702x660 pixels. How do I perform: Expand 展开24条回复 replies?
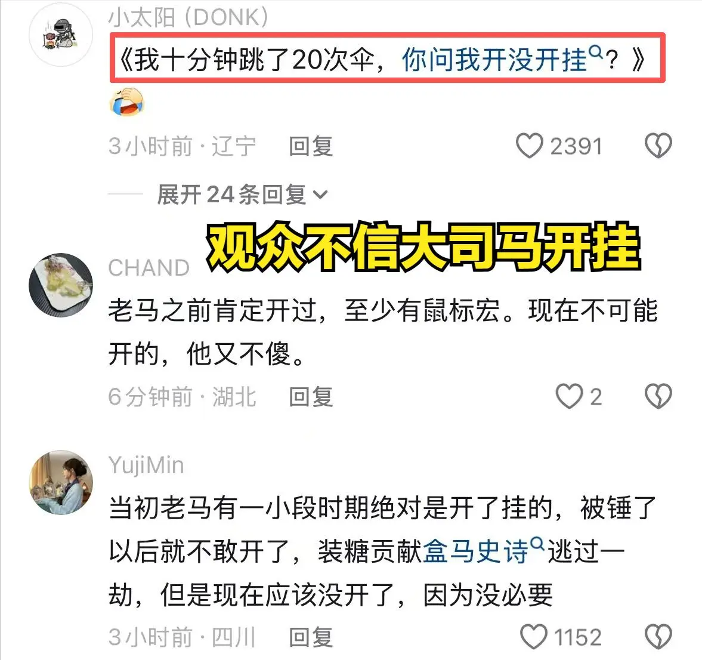(x=242, y=195)
